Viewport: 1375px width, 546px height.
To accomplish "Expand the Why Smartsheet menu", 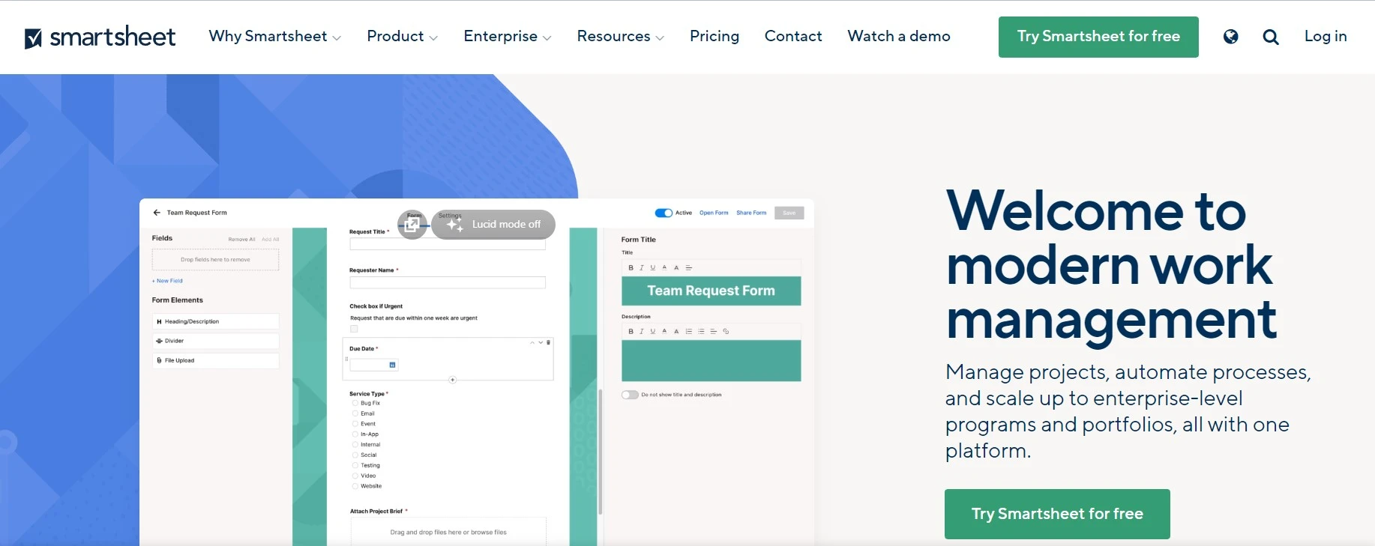I will [274, 36].
